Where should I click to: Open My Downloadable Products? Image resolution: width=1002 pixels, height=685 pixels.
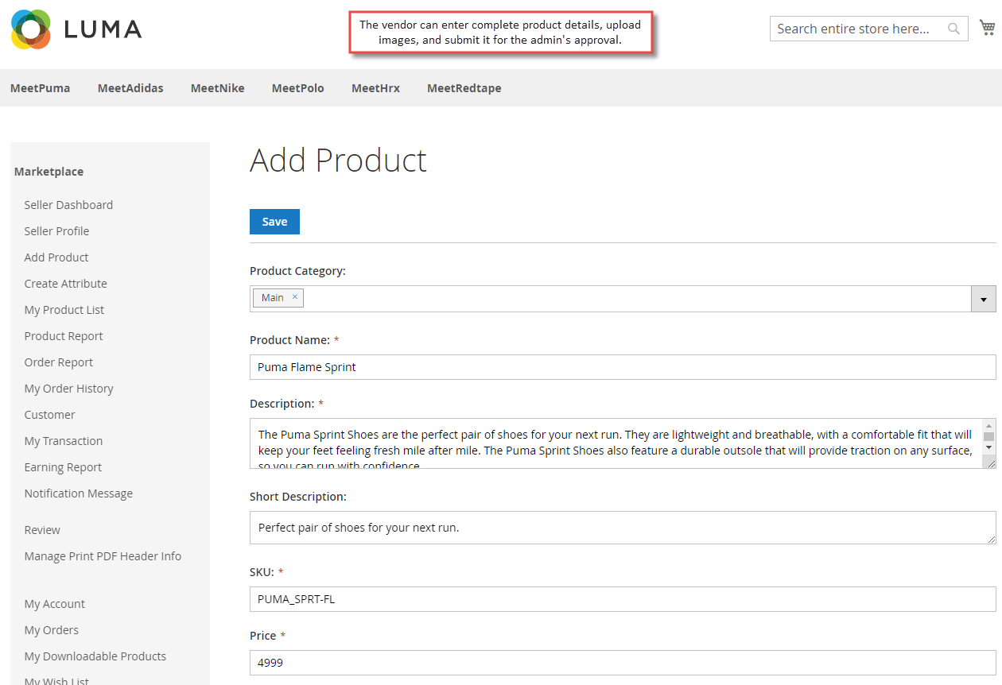pos(95,656)
